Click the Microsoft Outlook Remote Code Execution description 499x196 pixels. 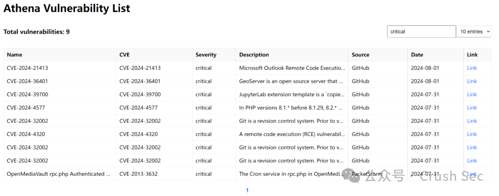coord(292,68)
